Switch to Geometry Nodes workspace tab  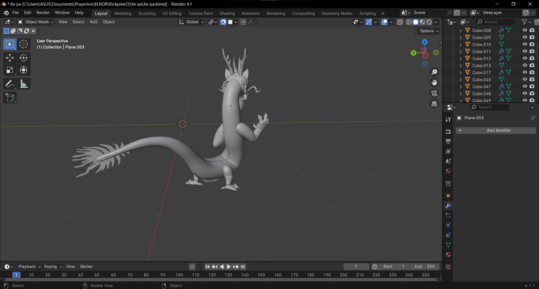337,14
